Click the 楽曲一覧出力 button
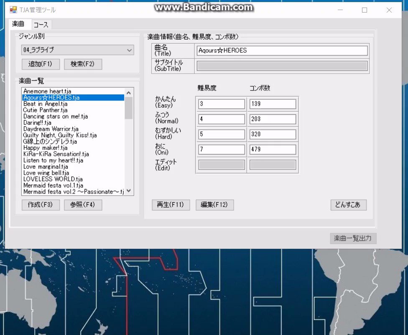Screen dimensions: 408x335 click(353, 238)
